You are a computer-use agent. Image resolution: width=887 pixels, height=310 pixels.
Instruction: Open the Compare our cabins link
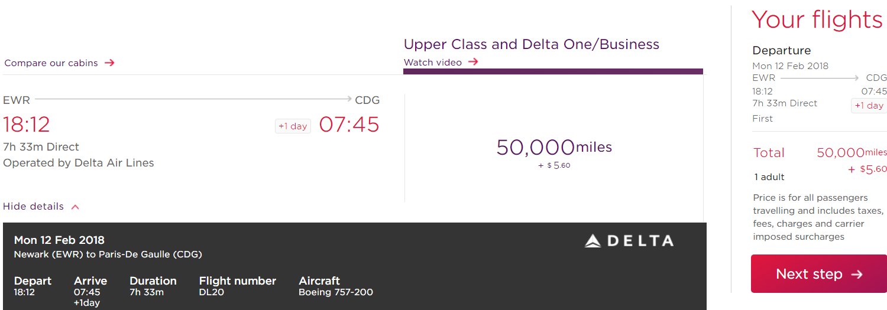click(51, 63)
